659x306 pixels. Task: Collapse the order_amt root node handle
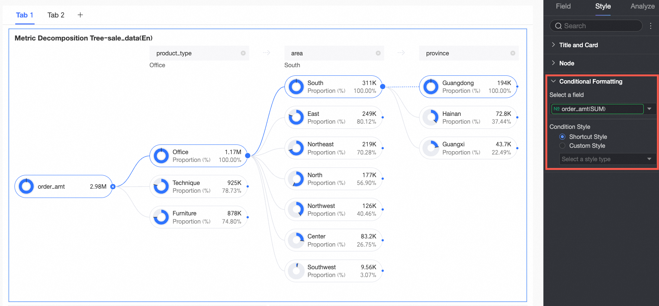pos(113,186)
